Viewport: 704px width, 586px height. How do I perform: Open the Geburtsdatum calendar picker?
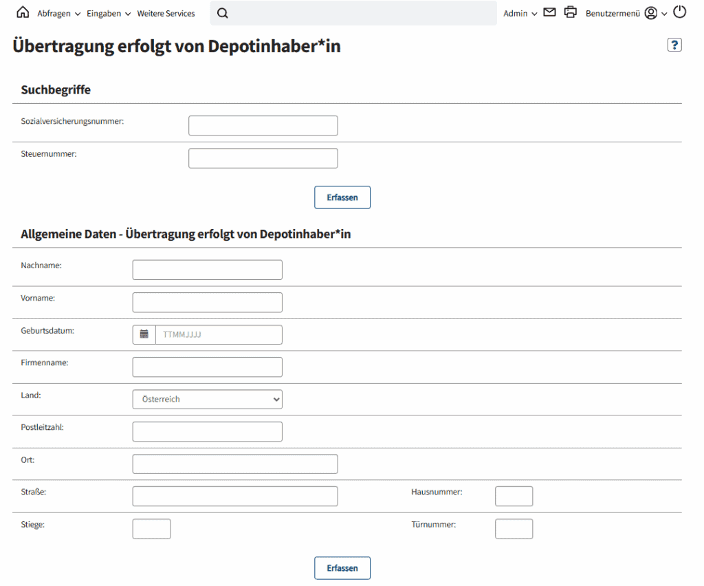(x=144, y=334)
